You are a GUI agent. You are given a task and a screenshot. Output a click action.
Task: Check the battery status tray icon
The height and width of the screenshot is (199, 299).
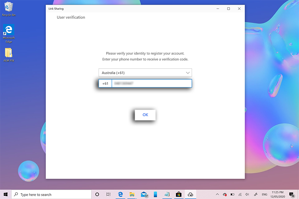tap(232, 194)
